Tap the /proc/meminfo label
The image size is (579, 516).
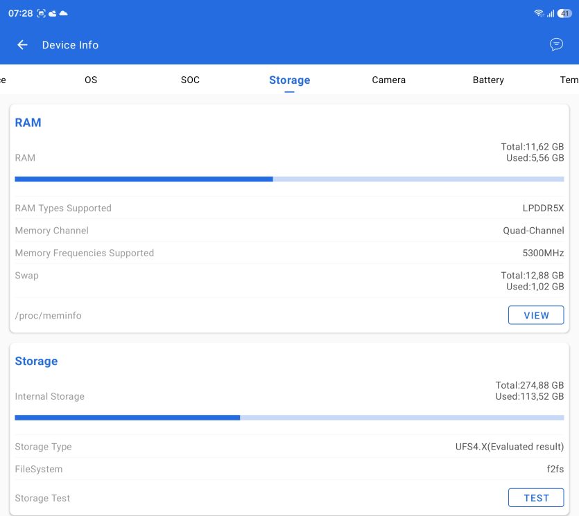48,316
